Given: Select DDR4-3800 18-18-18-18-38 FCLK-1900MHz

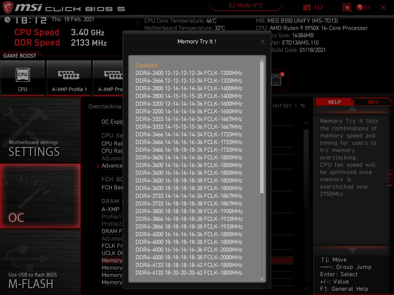Looking at the screenshot, I should pos(189,211).
